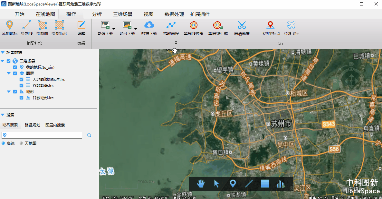The image size is (382, 199).
Task: Click the 虎丘区 district label on map
Action: [224, 114]
